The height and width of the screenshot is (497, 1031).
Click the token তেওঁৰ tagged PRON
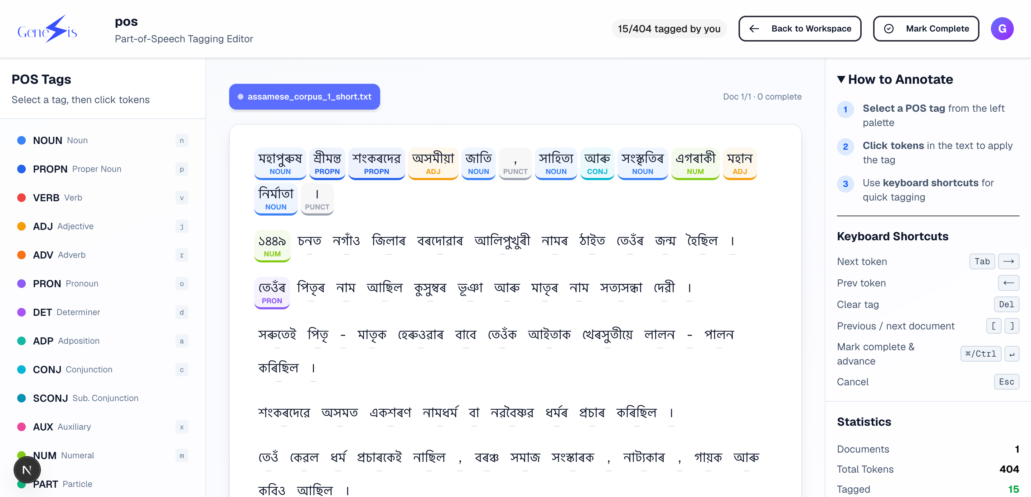[272, 293]
